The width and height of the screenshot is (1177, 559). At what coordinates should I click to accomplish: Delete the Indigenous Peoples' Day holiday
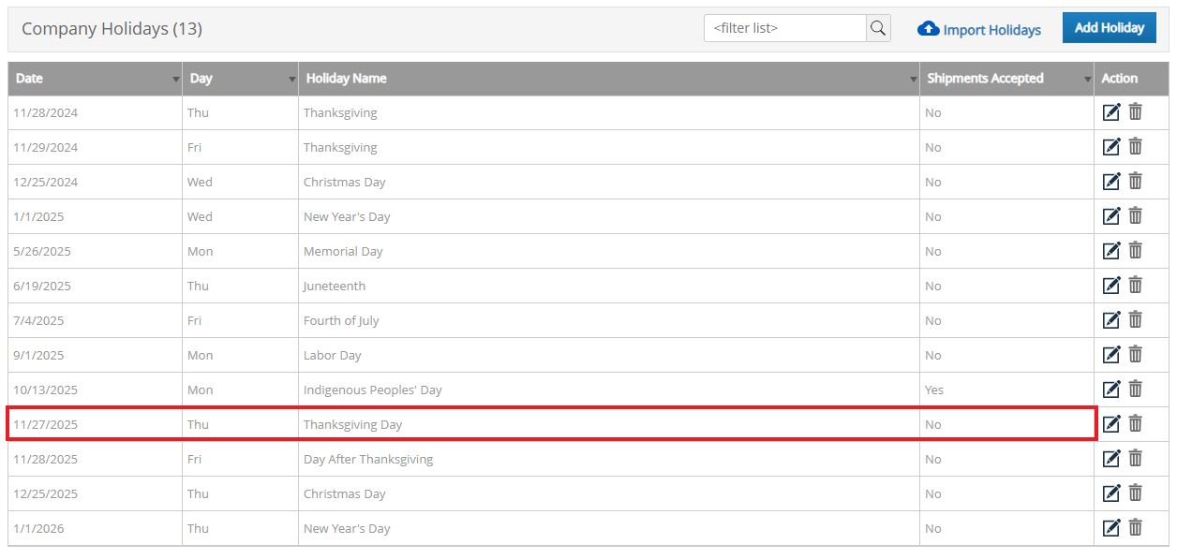[1135, 390]
